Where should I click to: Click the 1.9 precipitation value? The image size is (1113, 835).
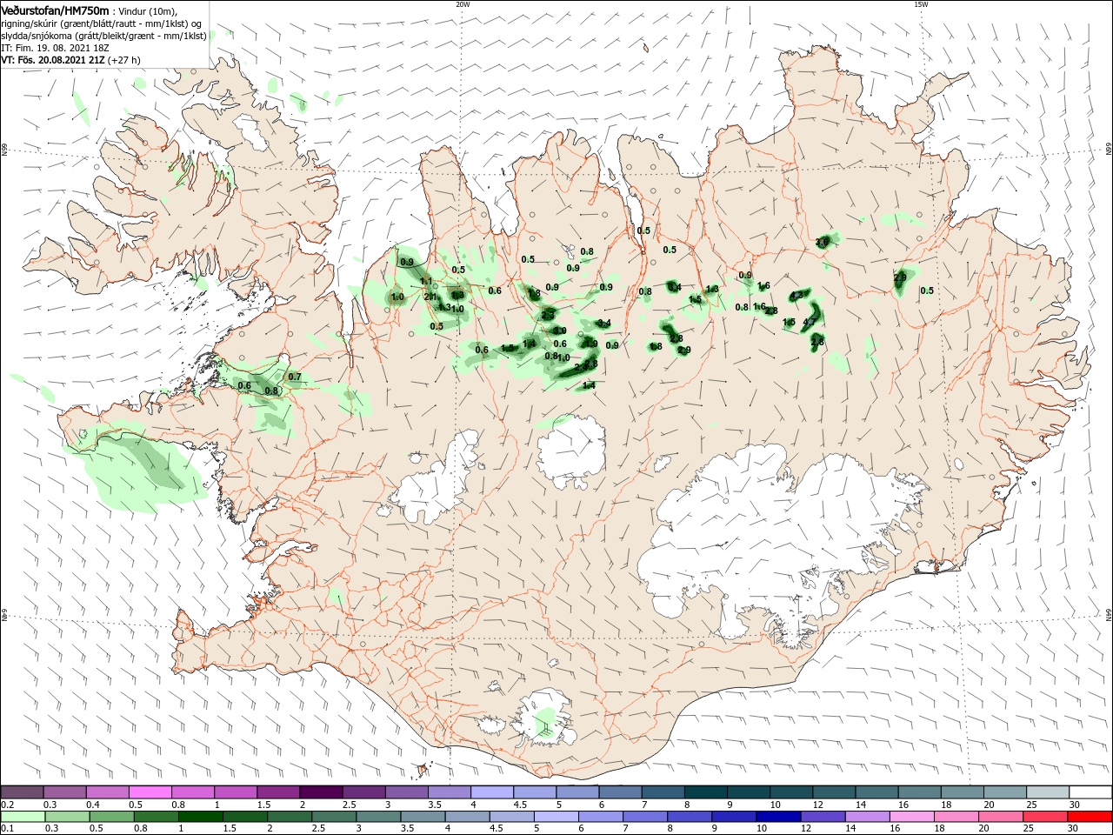(592, 344)
